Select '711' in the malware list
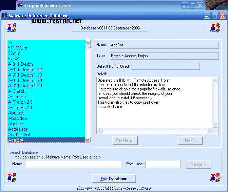This screenshot has width=228, height=192. click(x=46, y=42)
